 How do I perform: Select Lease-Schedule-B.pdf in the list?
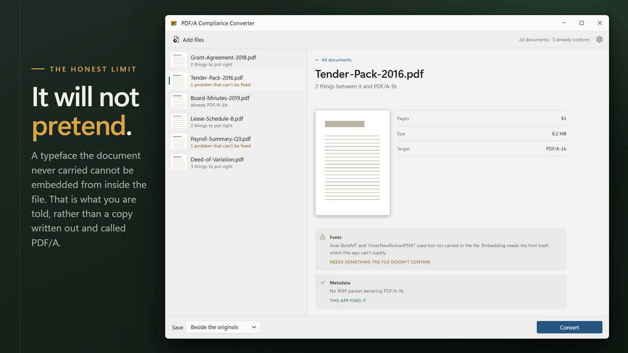click(237, 122)
